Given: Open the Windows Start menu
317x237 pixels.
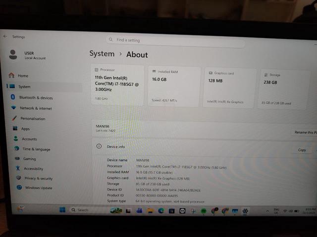Looking at the screenshot, I should (62, 210).
